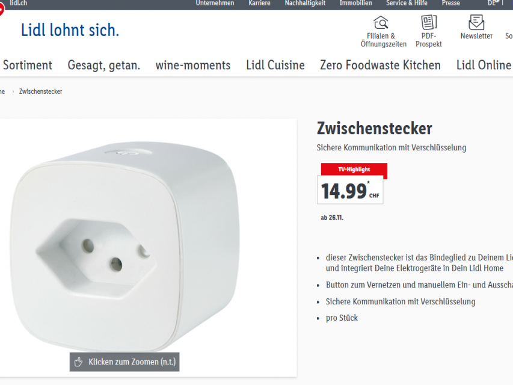Click the hand icon in zoom button
Viewport: 513px width, 385px height.
[x=79, y=362]
